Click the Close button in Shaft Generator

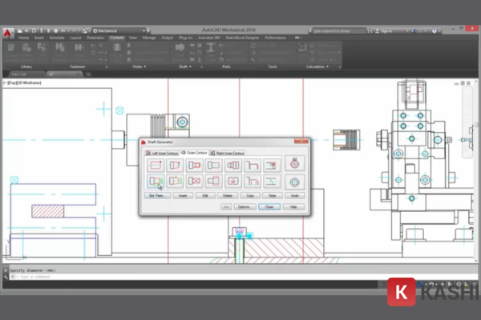click(x=269, y=207)
